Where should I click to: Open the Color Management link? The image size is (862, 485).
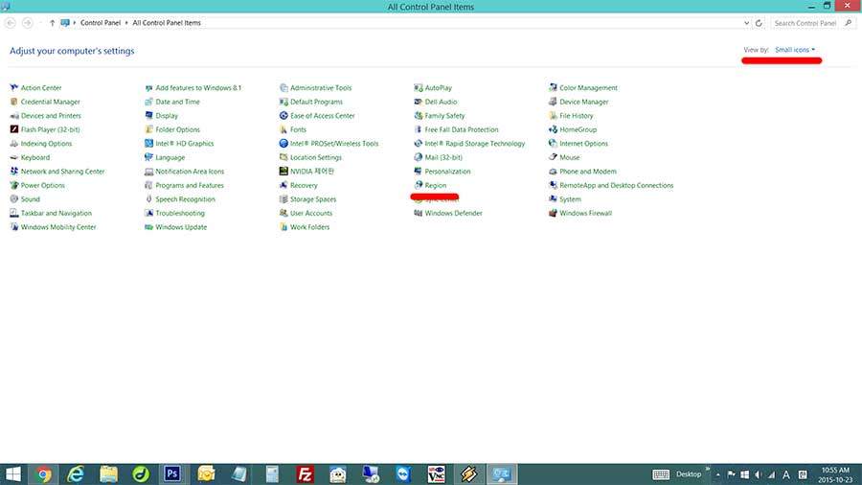pyautogui.click(x=588, y=88)
